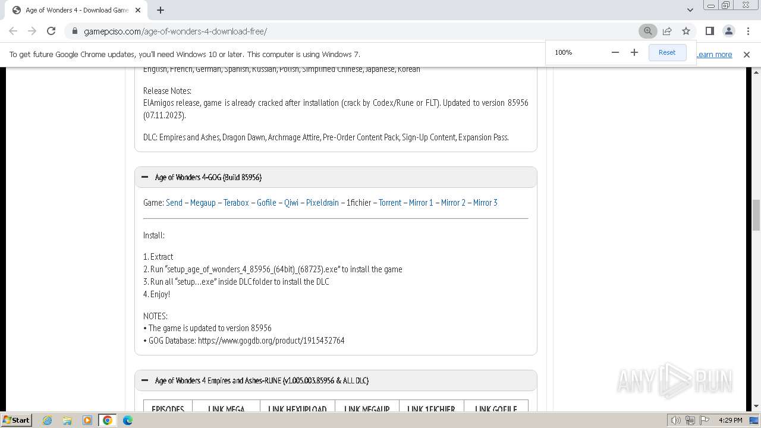The width and height of the screenshot is (761, 428).
Task: Open the volume speaker tray icon
Action: (676, 420)
